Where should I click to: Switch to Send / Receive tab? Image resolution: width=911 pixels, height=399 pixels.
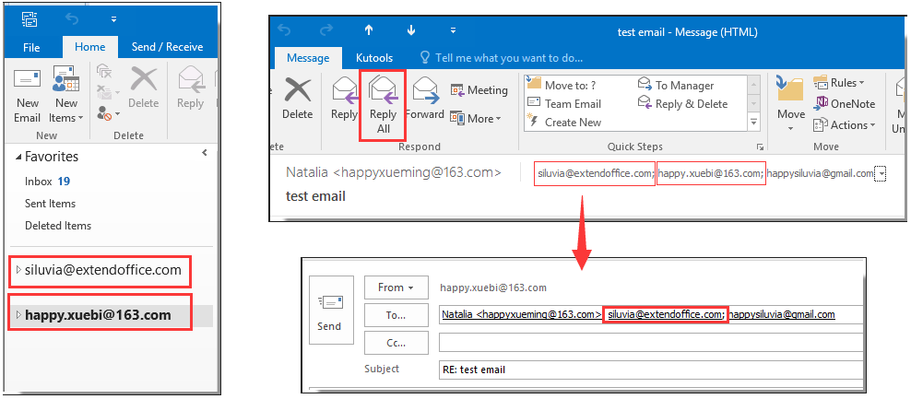coord(167,47)
